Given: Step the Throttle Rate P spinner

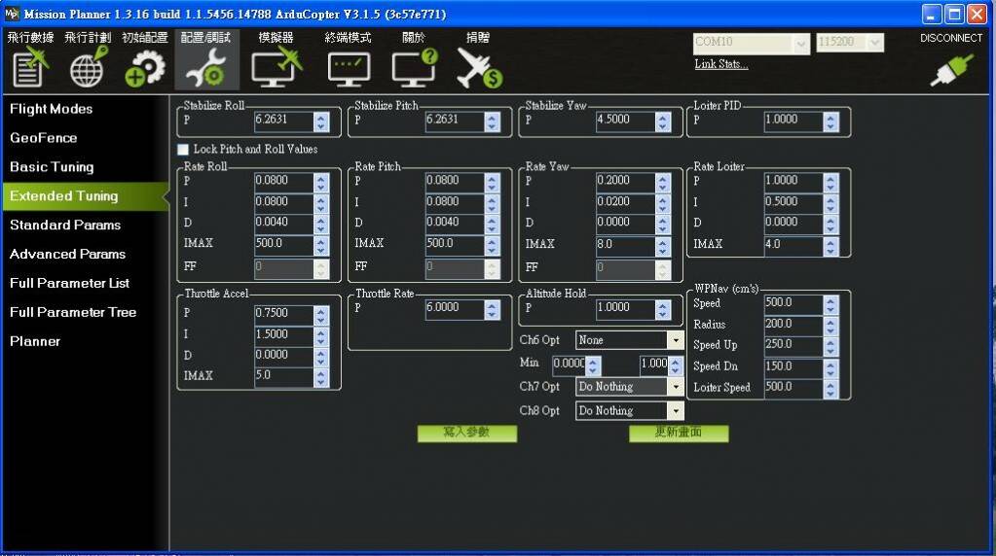Looking at the screenshot, I should 492,309.
